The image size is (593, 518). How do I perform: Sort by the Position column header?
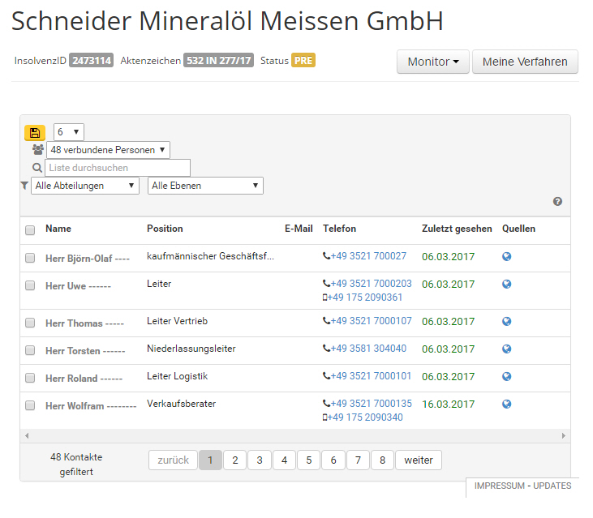(x=165, y=229)
